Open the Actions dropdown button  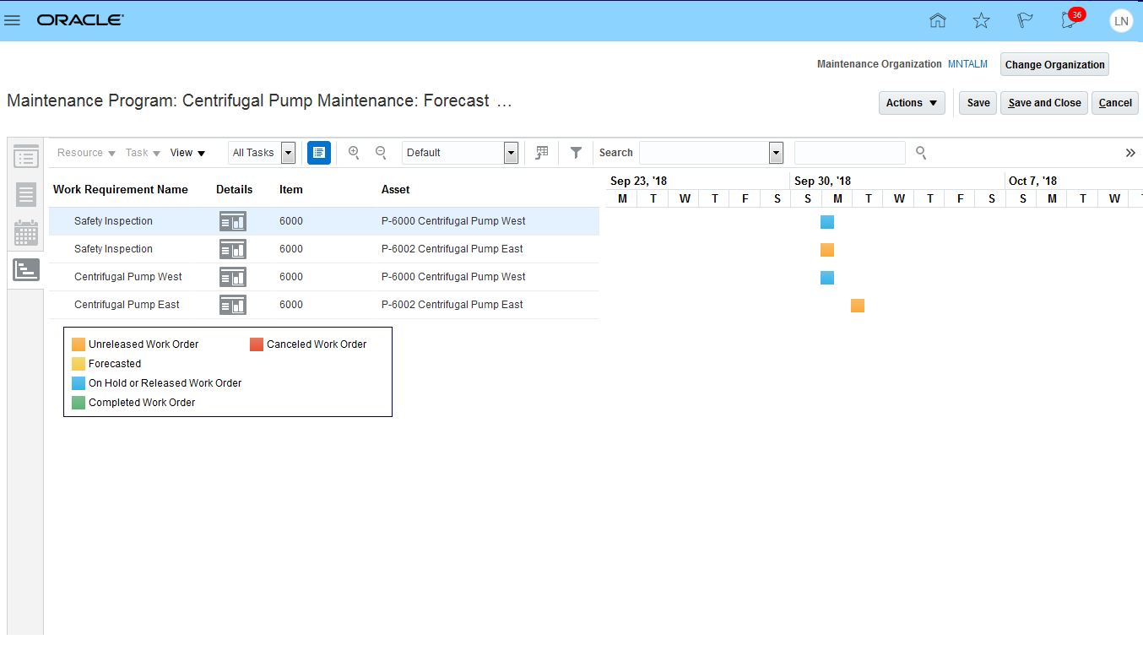coord(912,103)
